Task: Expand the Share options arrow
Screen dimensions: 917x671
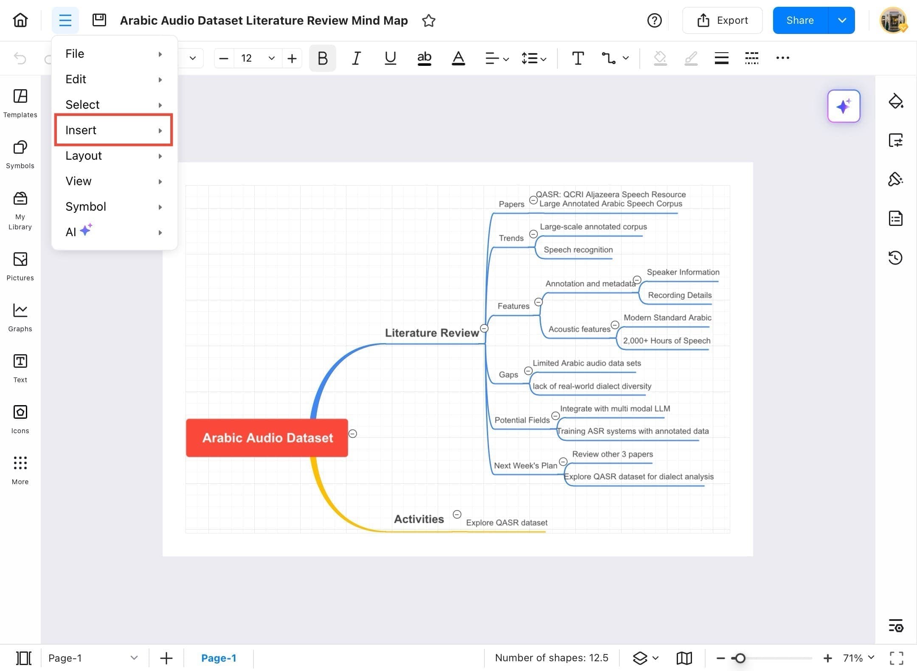Action: 842,20
